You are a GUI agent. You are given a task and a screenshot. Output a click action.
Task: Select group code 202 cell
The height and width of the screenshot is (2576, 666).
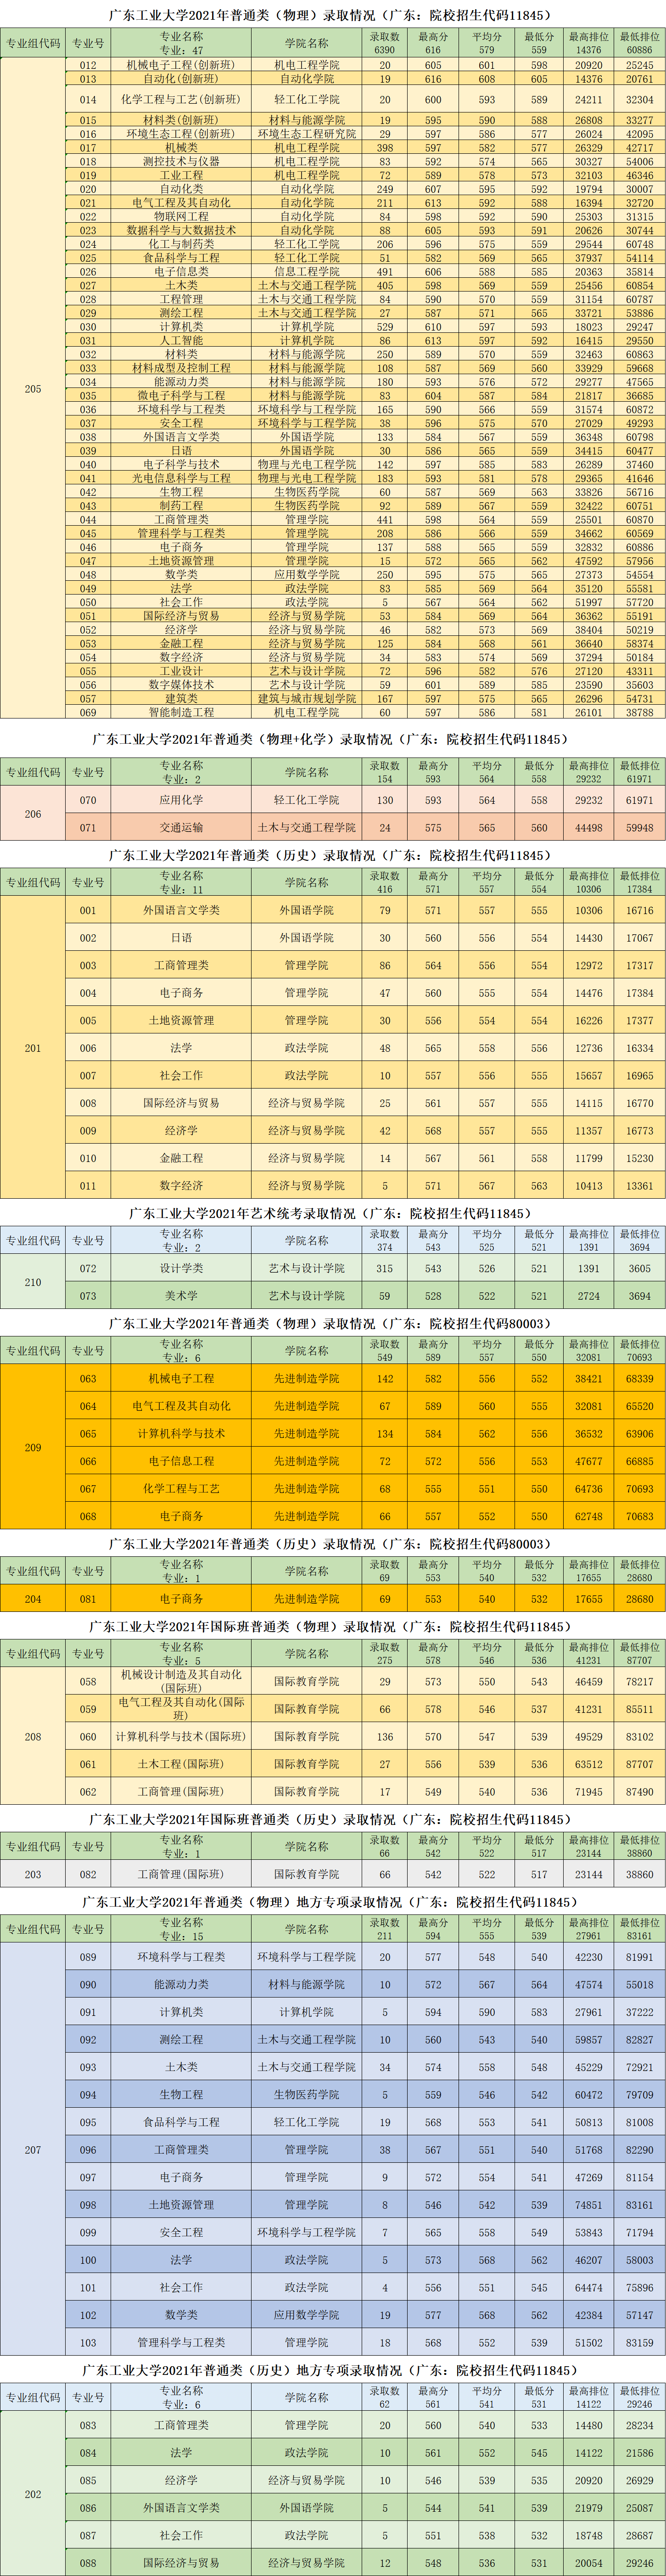[33, 2494]
